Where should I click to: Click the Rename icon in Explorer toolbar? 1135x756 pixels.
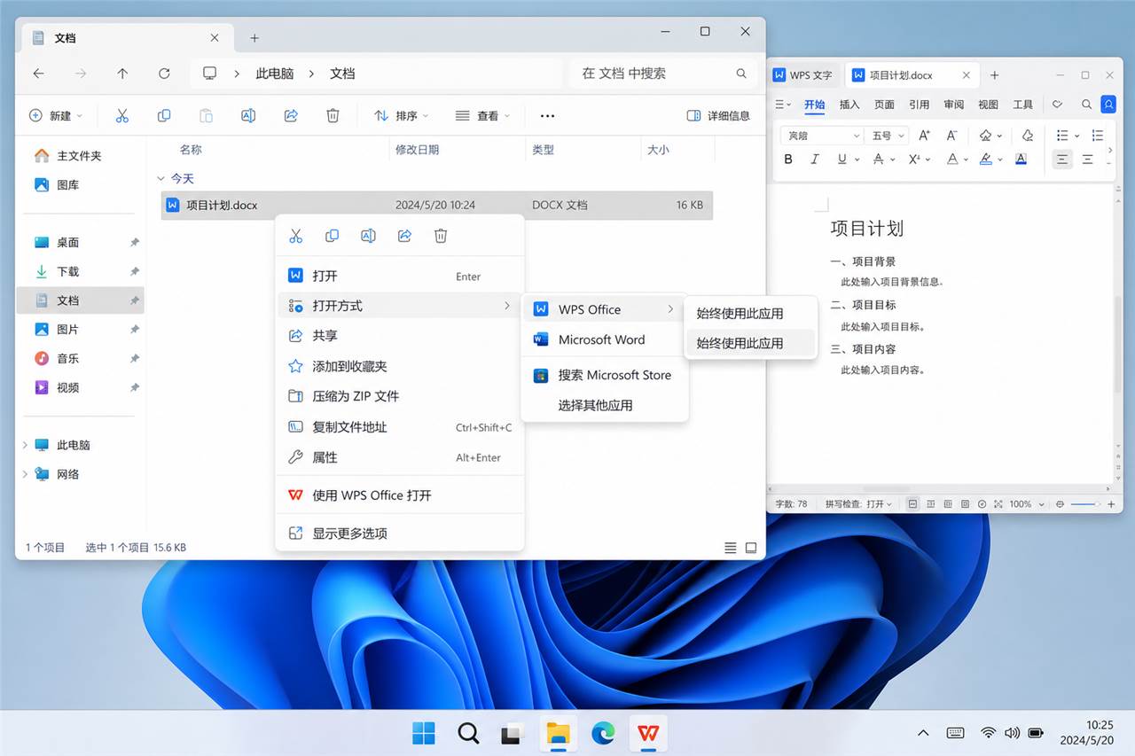[x=248, y=116]
